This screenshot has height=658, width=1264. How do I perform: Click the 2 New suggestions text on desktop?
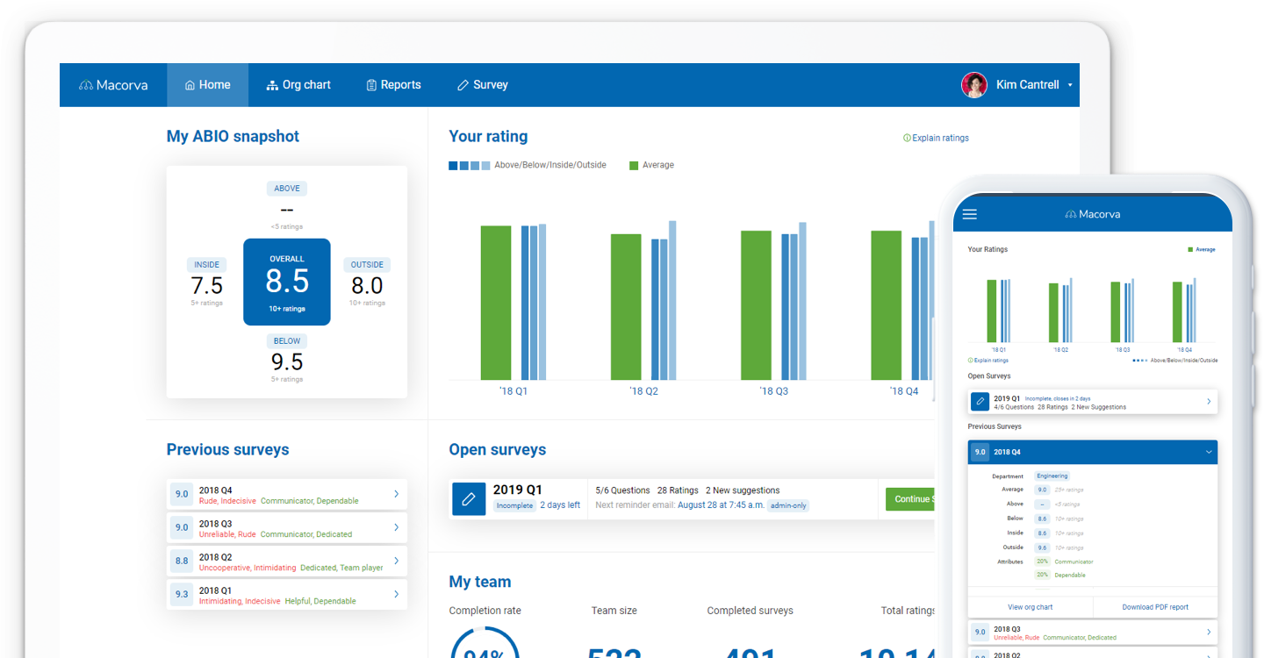click(743, 490)
